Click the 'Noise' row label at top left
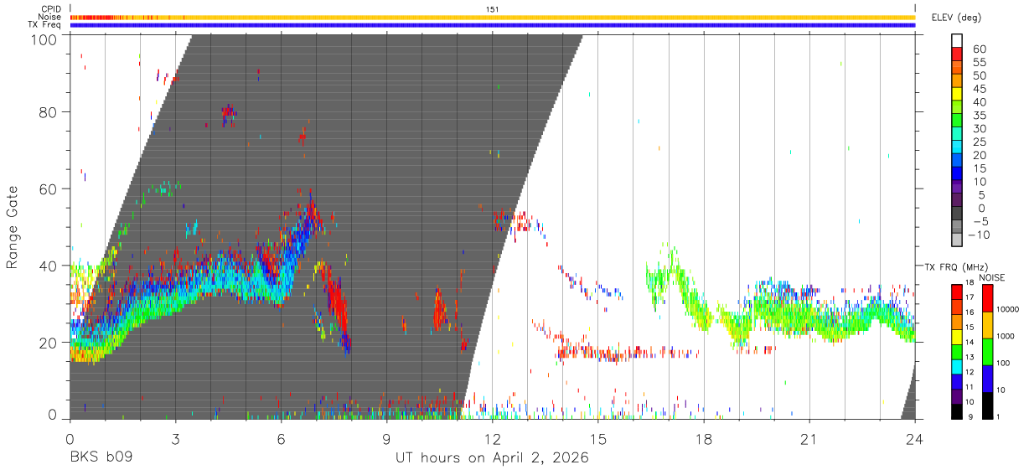 pos(50,17)
